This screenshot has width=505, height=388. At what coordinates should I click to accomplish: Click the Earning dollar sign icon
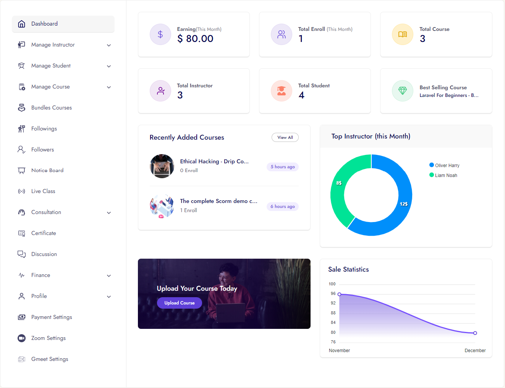pos(160,34)
